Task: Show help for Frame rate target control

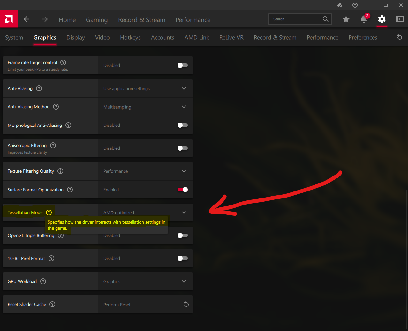Action: click(x=63, y=62)
